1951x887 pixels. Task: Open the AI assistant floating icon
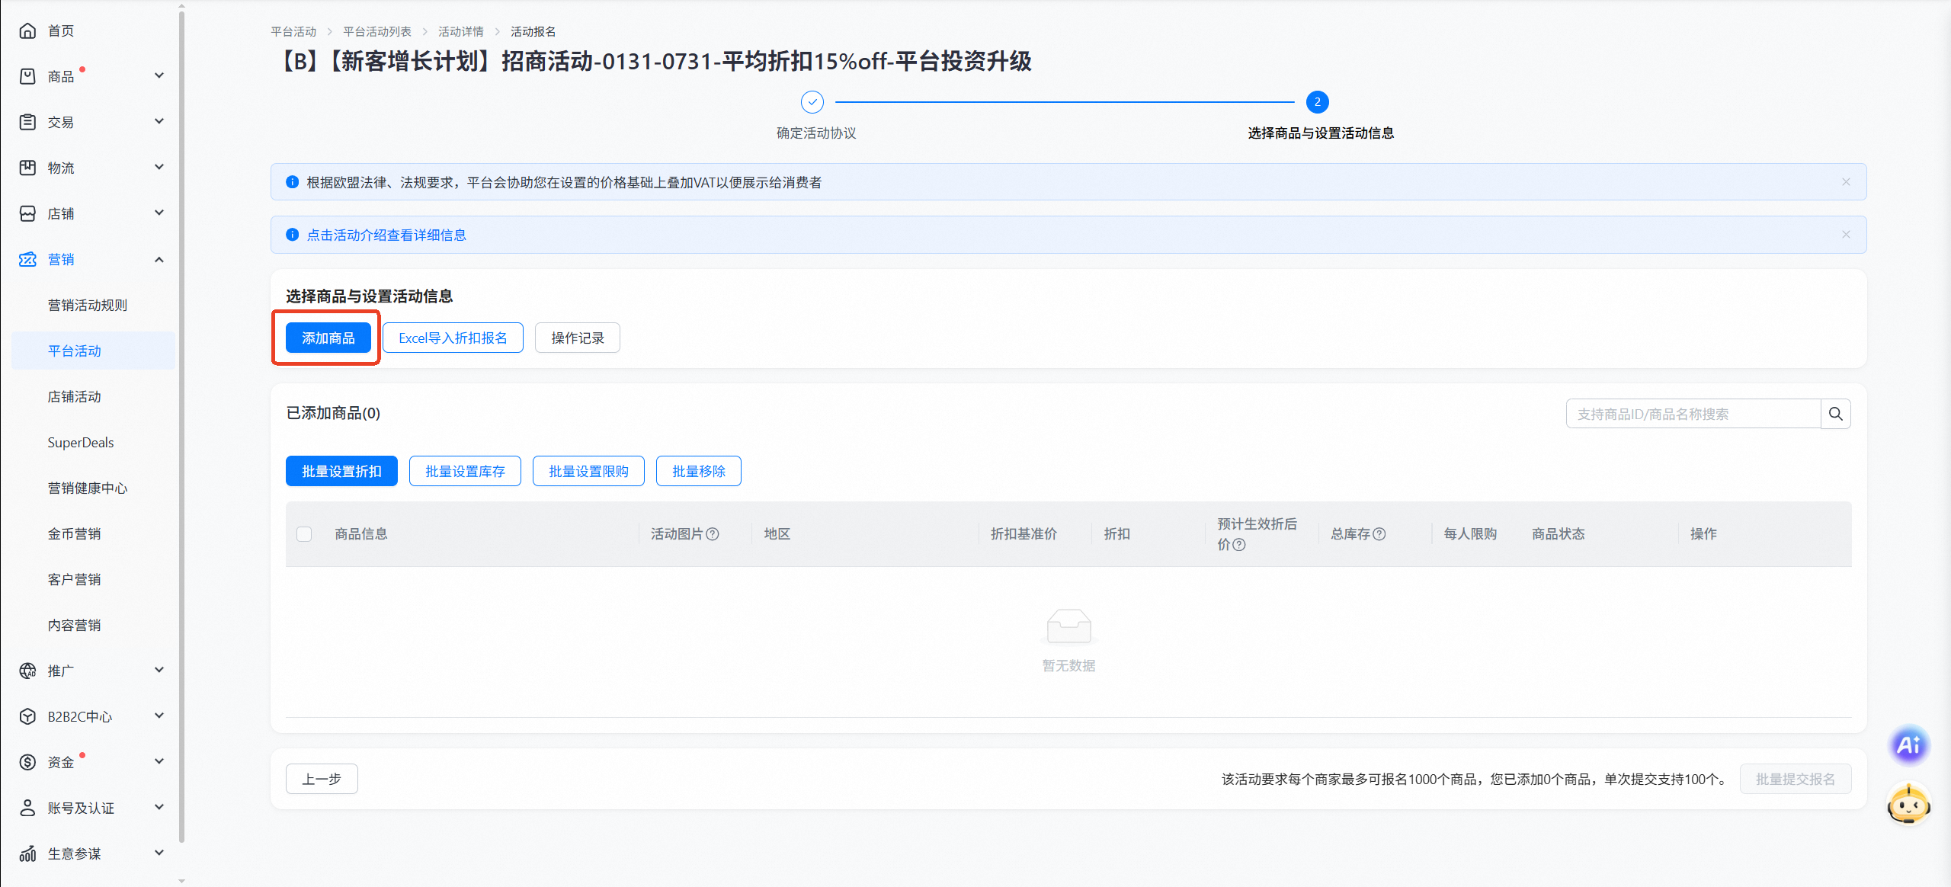pos(1908,745)
